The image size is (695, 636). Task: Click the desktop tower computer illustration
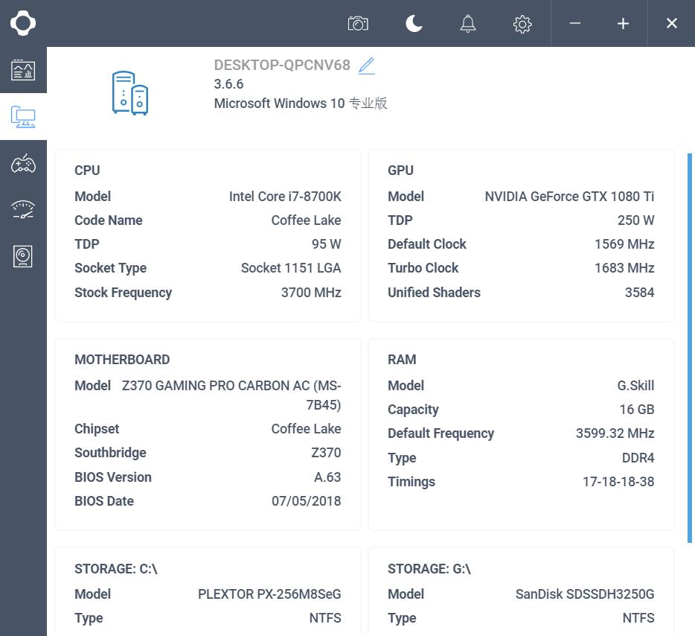tap(130, 93)
